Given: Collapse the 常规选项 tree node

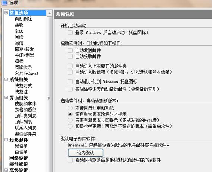Looking at the screenshot, I should (6, 13).
